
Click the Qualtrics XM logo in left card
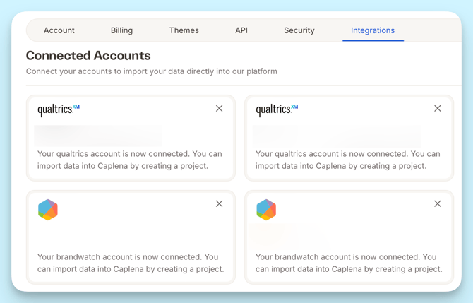pyautogui.click(x=59, y=110)
